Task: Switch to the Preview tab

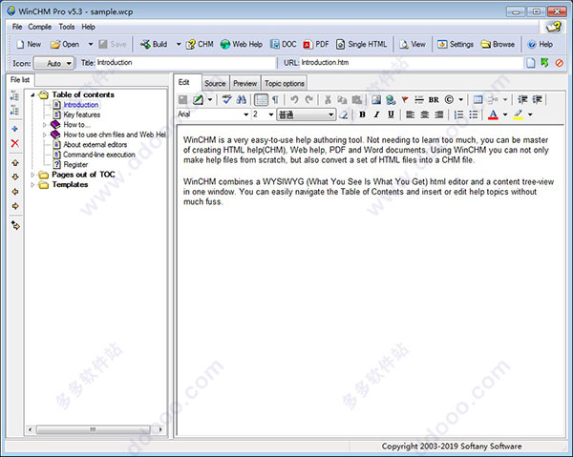Action: (x=244, y=83)
